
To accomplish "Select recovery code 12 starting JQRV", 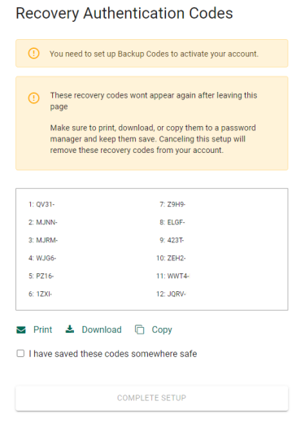I will point(171,294).
